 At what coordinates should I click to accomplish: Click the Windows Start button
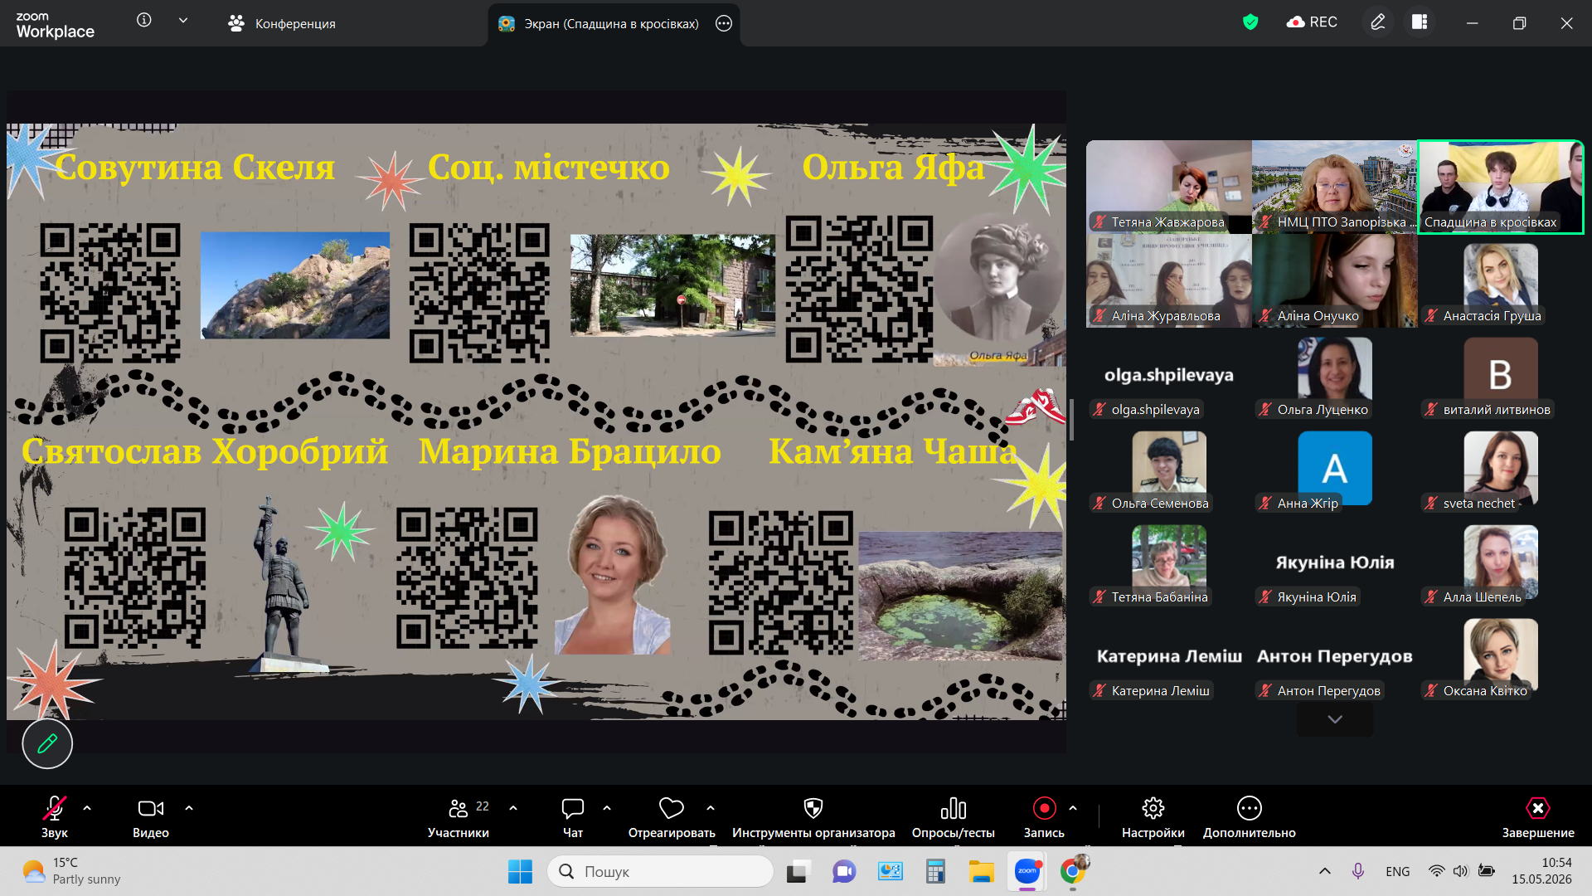point(520,871)
